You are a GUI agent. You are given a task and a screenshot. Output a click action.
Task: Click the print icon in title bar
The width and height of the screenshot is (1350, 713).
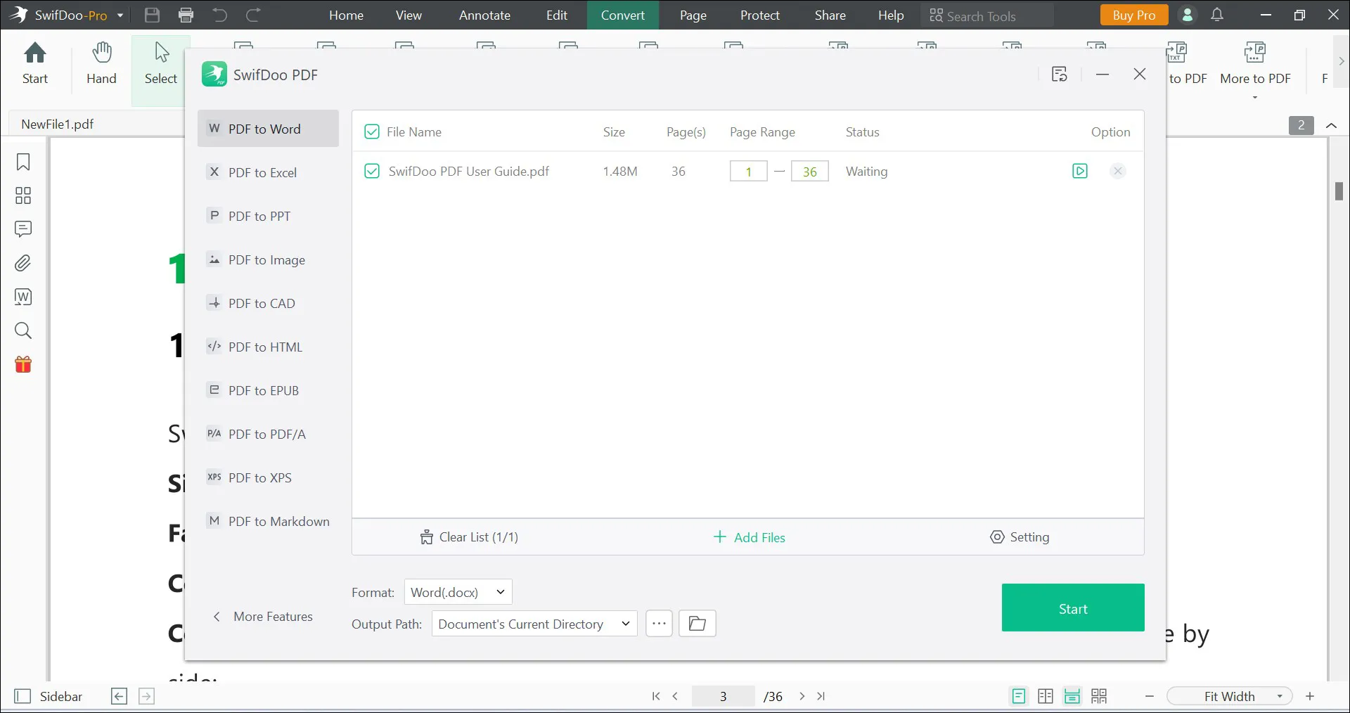186,15
